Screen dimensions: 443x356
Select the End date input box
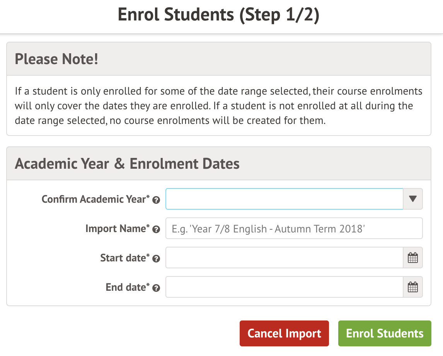(x=284, y=287)
